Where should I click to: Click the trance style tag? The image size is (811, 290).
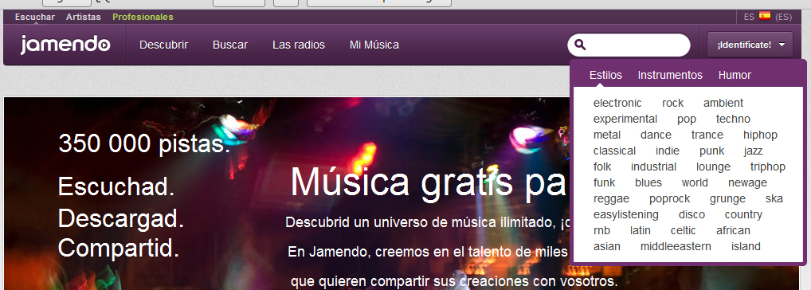click(x=707, y=135)
